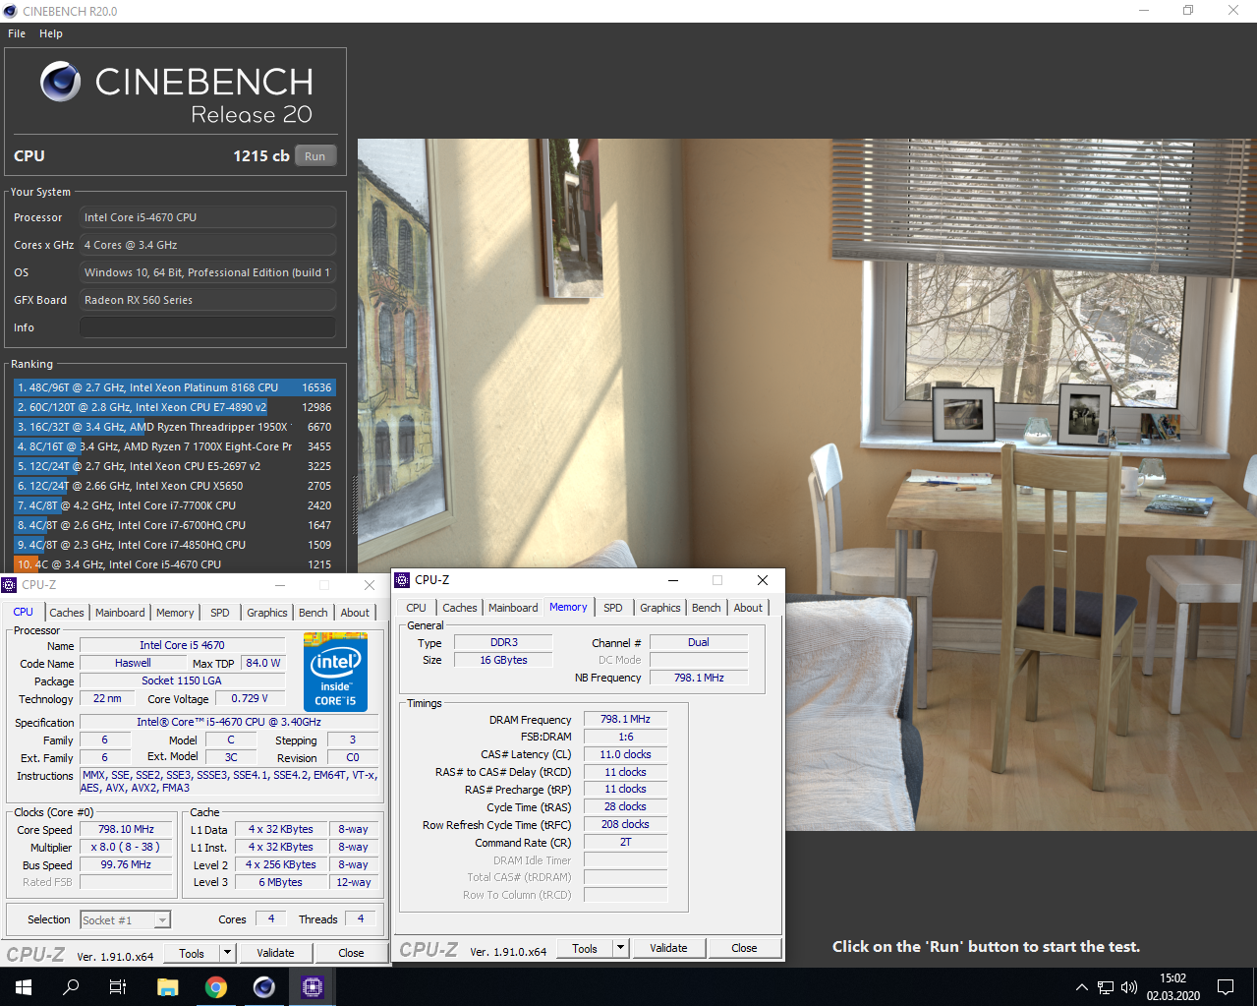The height and width of the screenshot is (1006, 1257).
Task: Select Core i5-4670 ranking entry
Action: pos(175,564)
